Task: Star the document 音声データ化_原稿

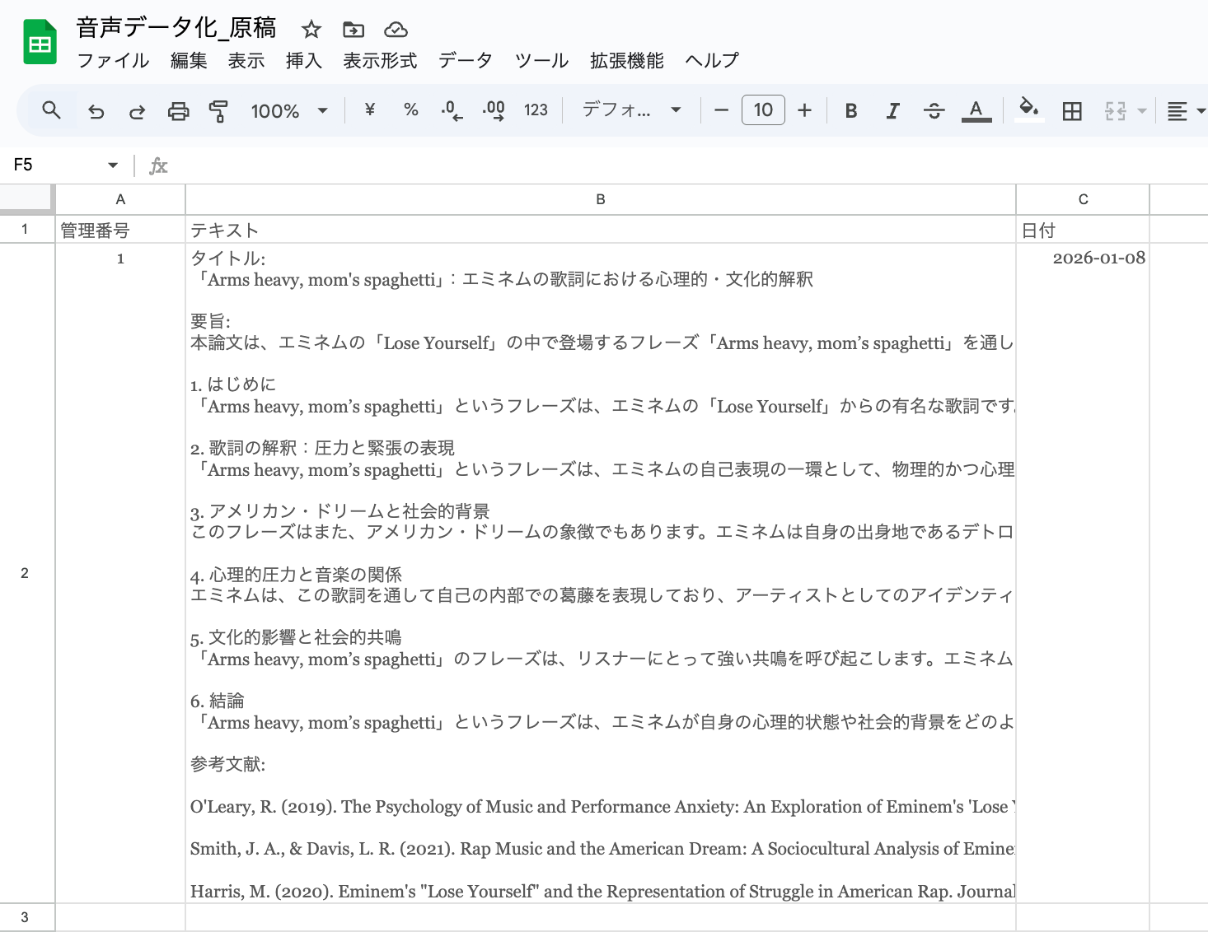Action: 311,30
